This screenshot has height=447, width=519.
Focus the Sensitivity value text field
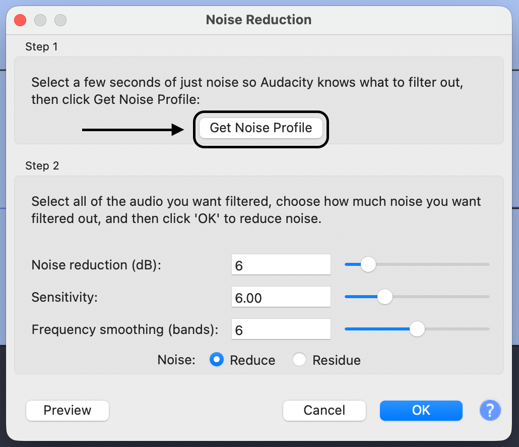281,297
